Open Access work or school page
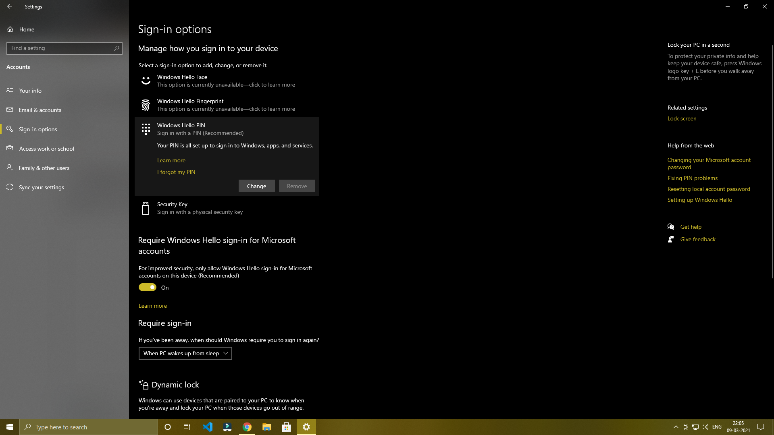This screenshot has width=774, height=435. click(x=64, y=149)
